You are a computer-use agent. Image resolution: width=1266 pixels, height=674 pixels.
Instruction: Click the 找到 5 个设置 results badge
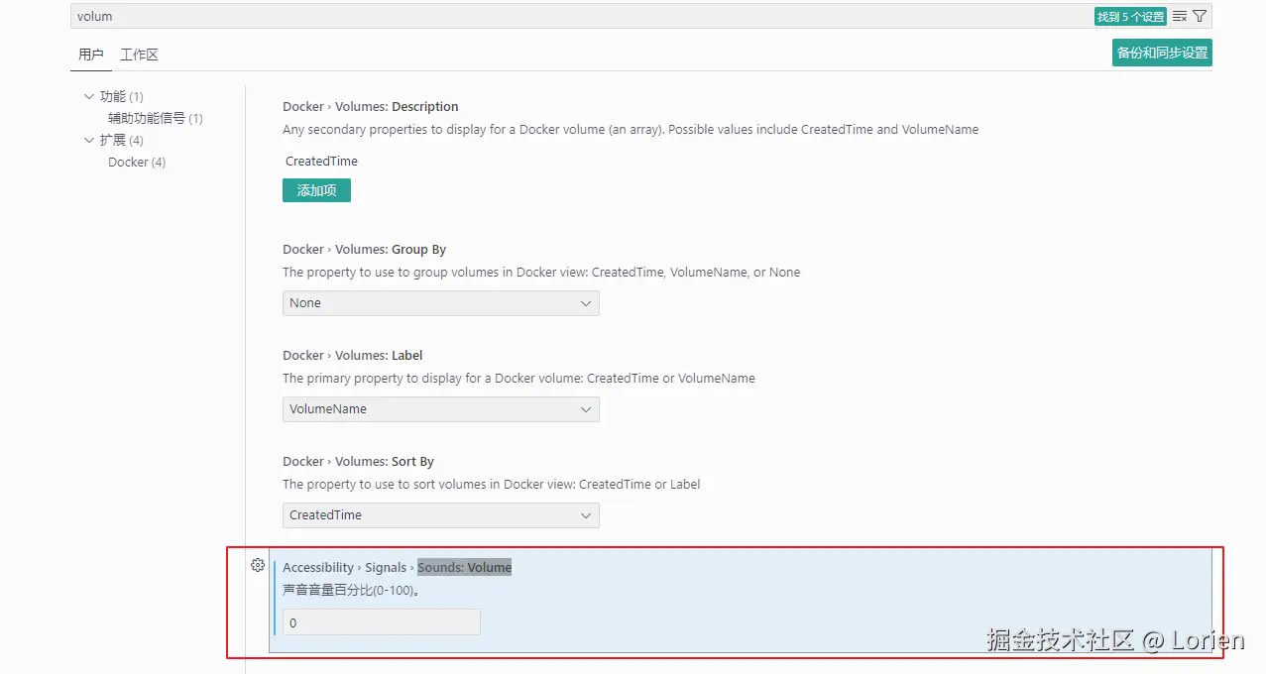(1130, 17)
